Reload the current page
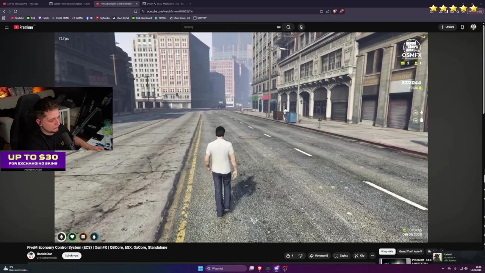The width and height of the screenshot is (485, 273). 16,11
